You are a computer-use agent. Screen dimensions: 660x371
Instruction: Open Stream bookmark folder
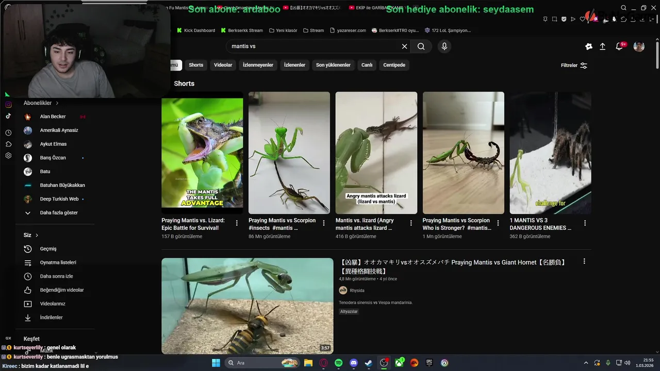[313, 30]
